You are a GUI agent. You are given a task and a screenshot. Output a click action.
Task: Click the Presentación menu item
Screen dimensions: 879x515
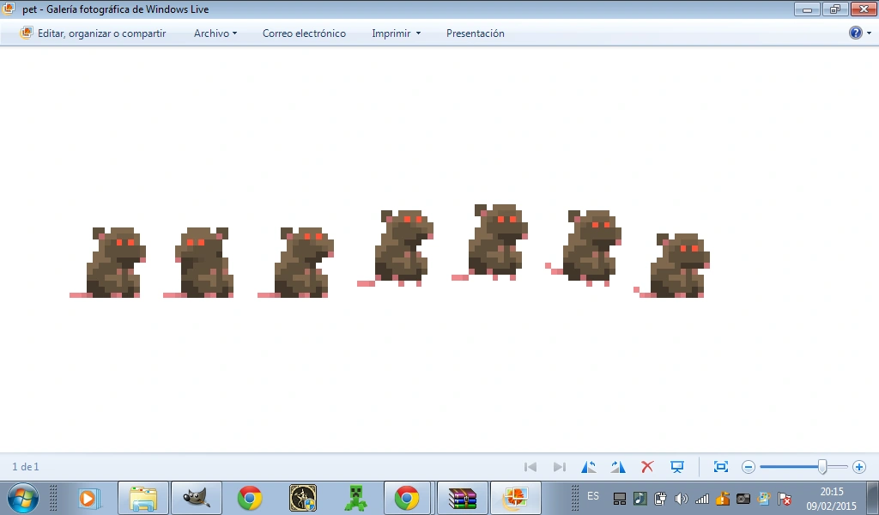point(475,33)
